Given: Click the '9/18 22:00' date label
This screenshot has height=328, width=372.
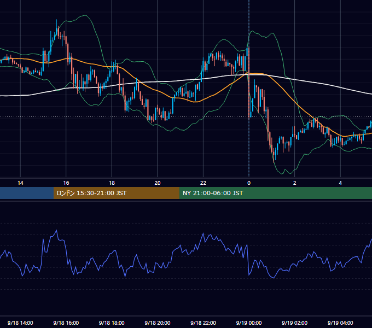Looking at the screenshot, I should pos(203,323).
